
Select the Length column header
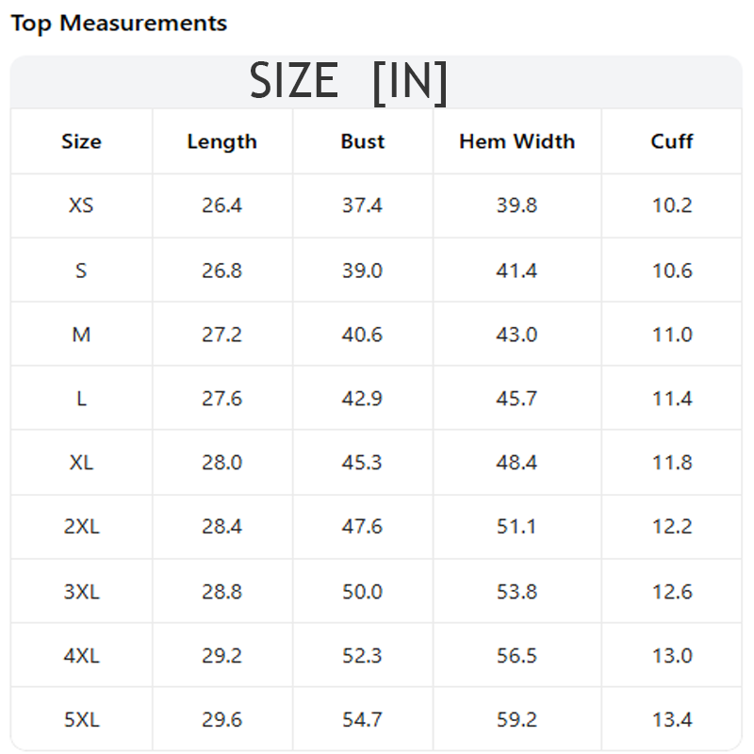222,141
